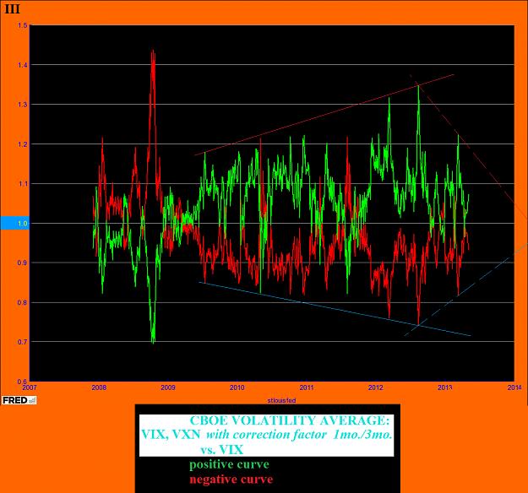Click the FRED logo
The width and height of the screenshot is (528, 493).
point(19,400)
